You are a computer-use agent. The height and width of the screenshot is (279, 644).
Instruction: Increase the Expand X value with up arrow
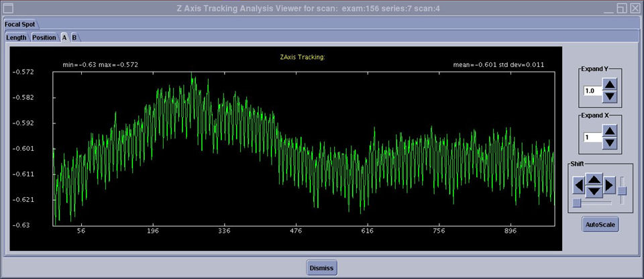coord(609,131)
